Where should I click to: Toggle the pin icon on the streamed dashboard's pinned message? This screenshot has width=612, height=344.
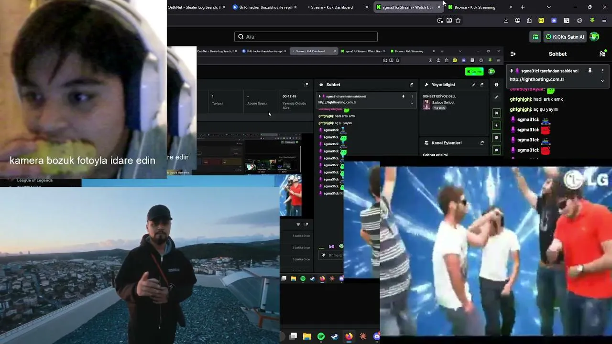403,96
